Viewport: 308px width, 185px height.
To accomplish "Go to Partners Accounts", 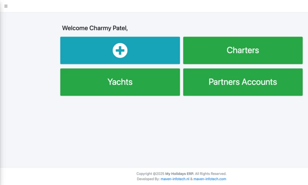I will tap(243, 82).
